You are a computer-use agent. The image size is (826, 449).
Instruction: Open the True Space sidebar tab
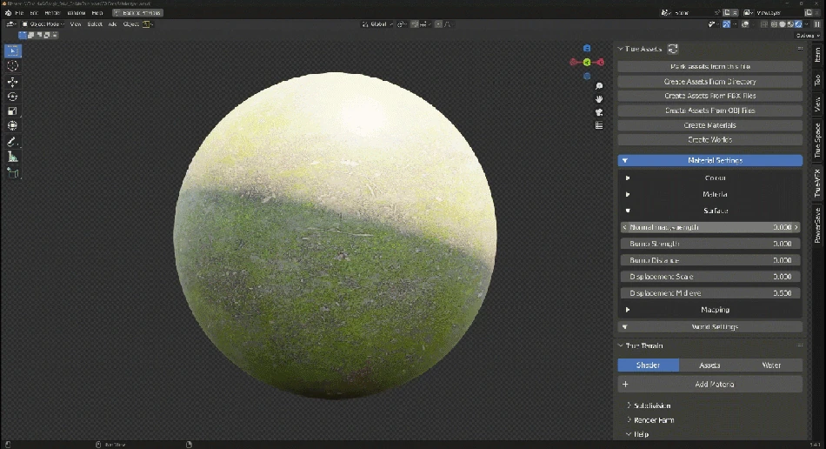(x=817, y=140)
